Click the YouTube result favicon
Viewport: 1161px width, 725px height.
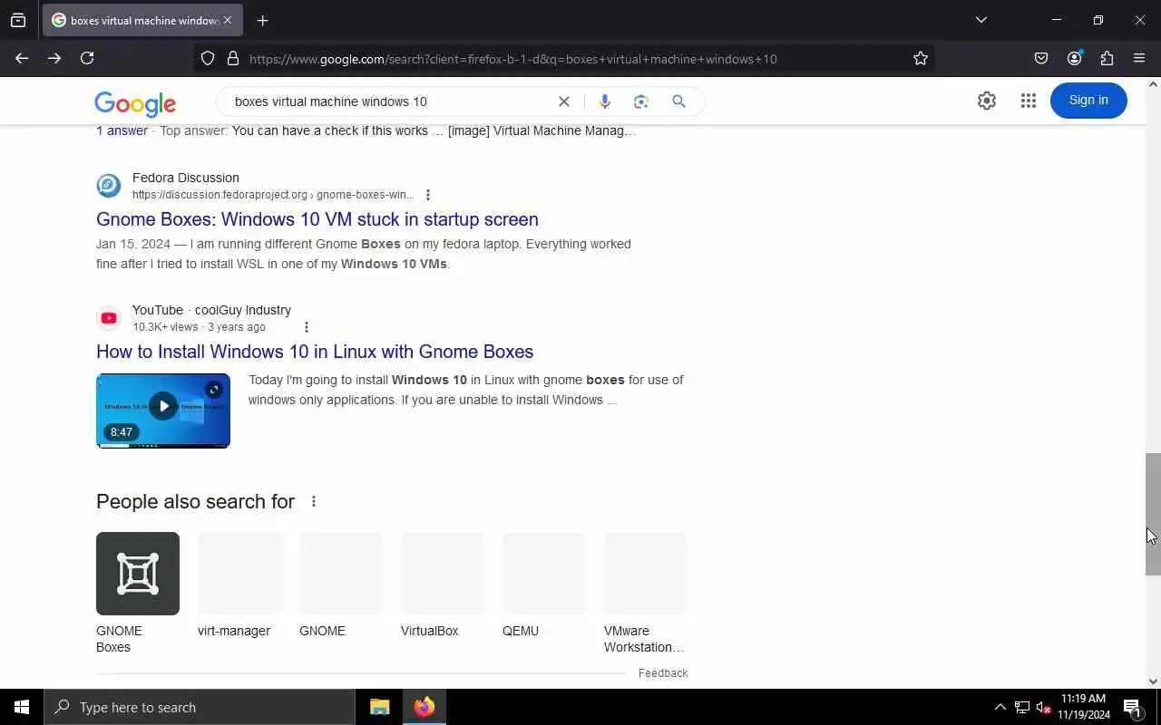(109, 317)
